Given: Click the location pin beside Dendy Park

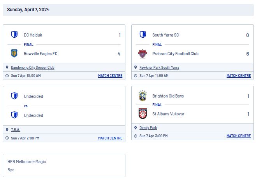Looking at the screenshot, I should pos(136,128).
